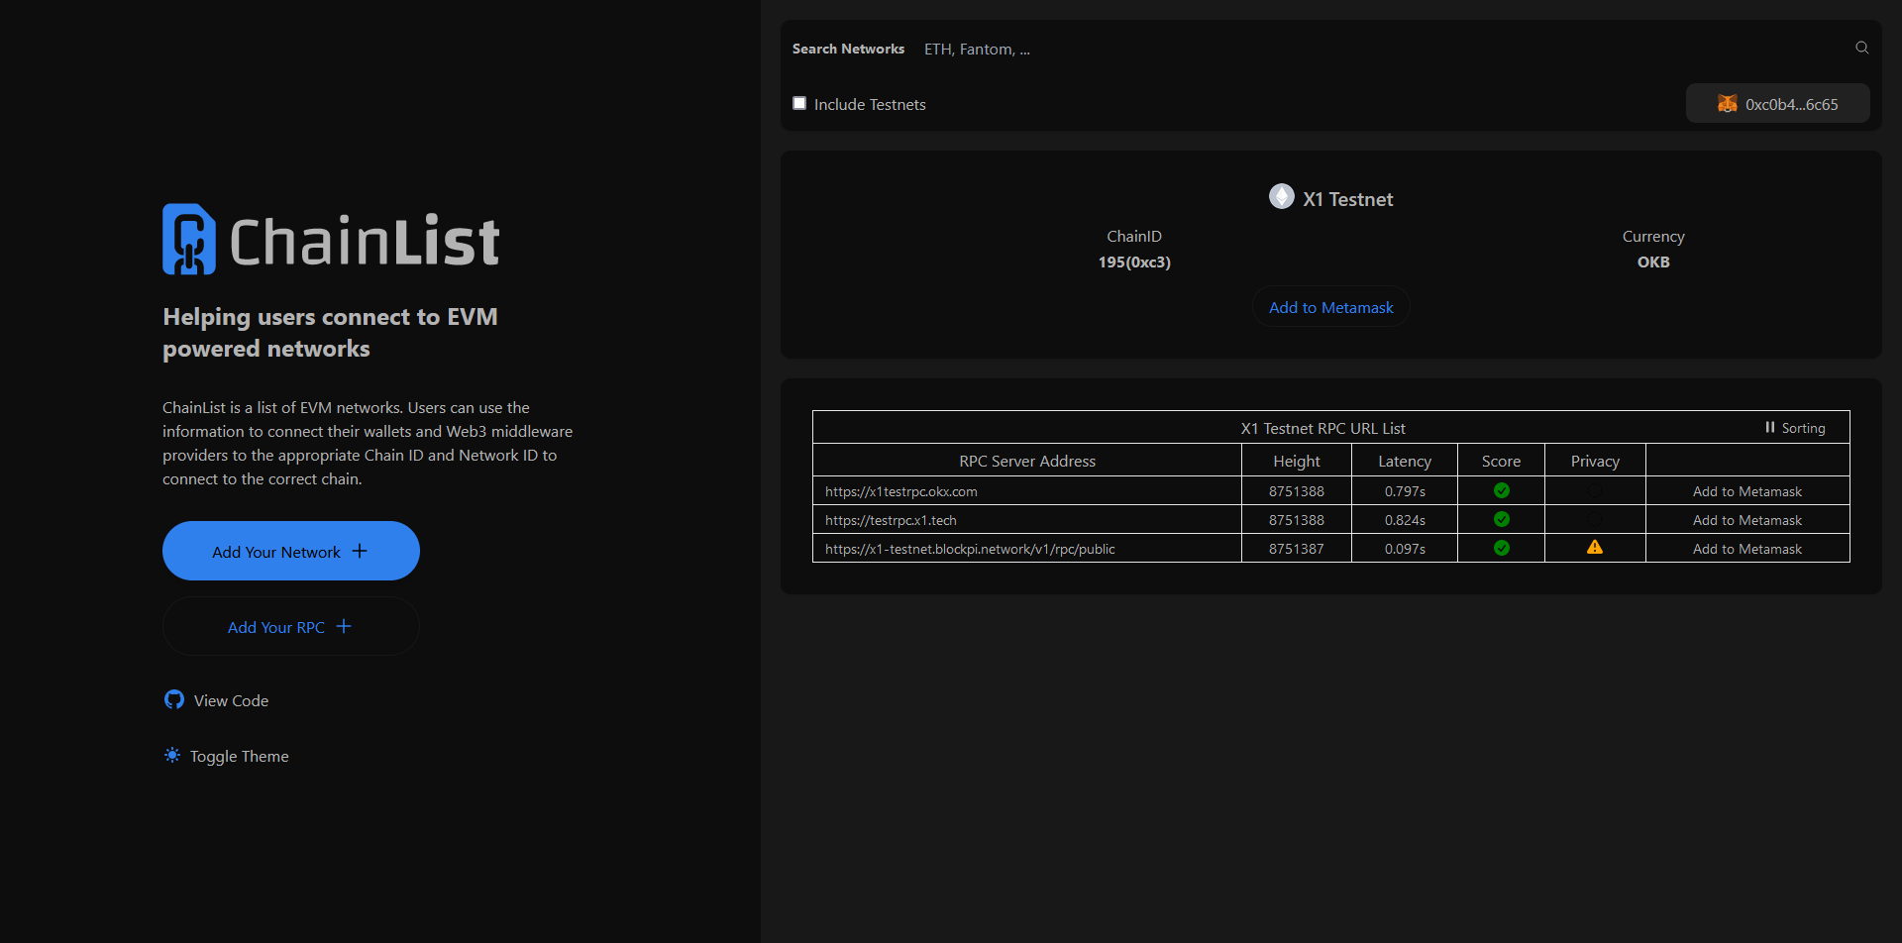Click the MetaMask fox wallet icon

pyautogui.click(x=1727, y=104)
